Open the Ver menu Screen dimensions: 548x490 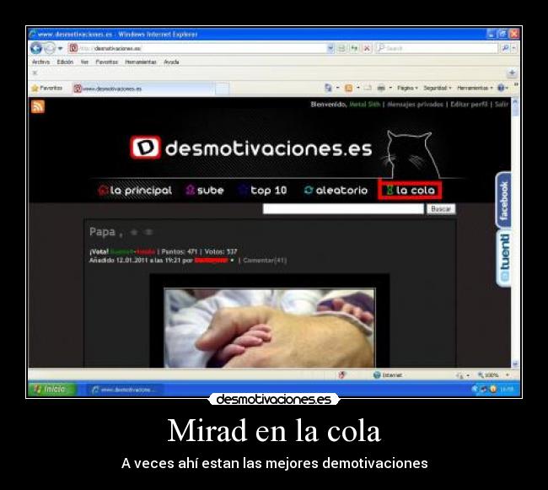click(84, 62)
